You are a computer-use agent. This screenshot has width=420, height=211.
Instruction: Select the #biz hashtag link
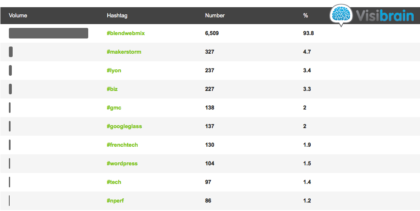coord(112,89)
